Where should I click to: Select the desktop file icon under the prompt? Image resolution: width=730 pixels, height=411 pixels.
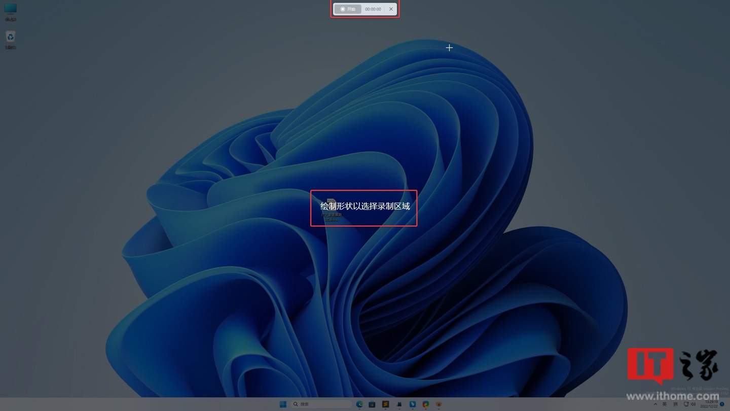[x=331, y=210]
